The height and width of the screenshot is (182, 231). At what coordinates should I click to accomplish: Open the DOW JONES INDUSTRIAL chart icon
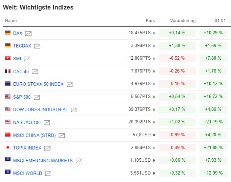click(74, 110)
